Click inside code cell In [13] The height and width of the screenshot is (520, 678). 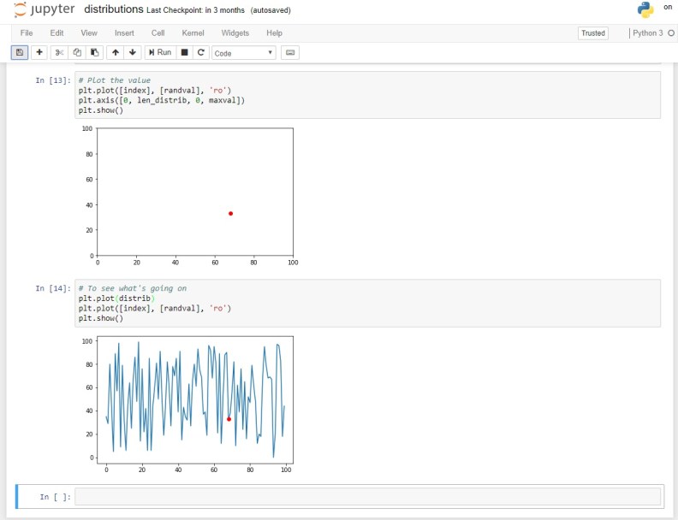click(x=367, y=95)
